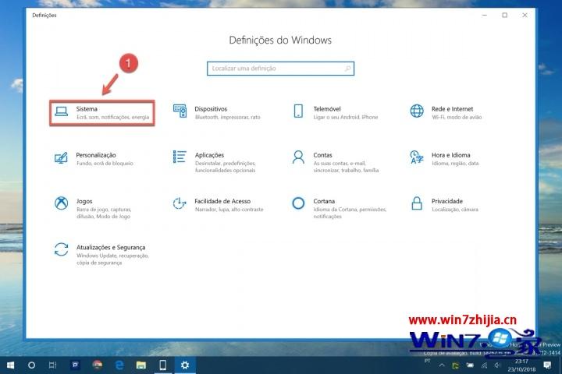The height and width of the screenshot is (374, 562).
Task: Open the Action Center notifications icon
Action: (x=547, y=365)
